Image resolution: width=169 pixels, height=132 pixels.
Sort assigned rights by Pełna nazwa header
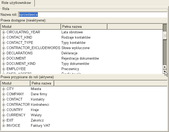click(x=42, y=83)
